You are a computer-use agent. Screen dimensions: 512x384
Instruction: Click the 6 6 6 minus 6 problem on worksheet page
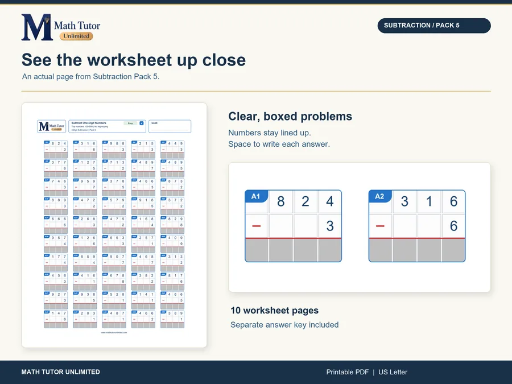56,225
